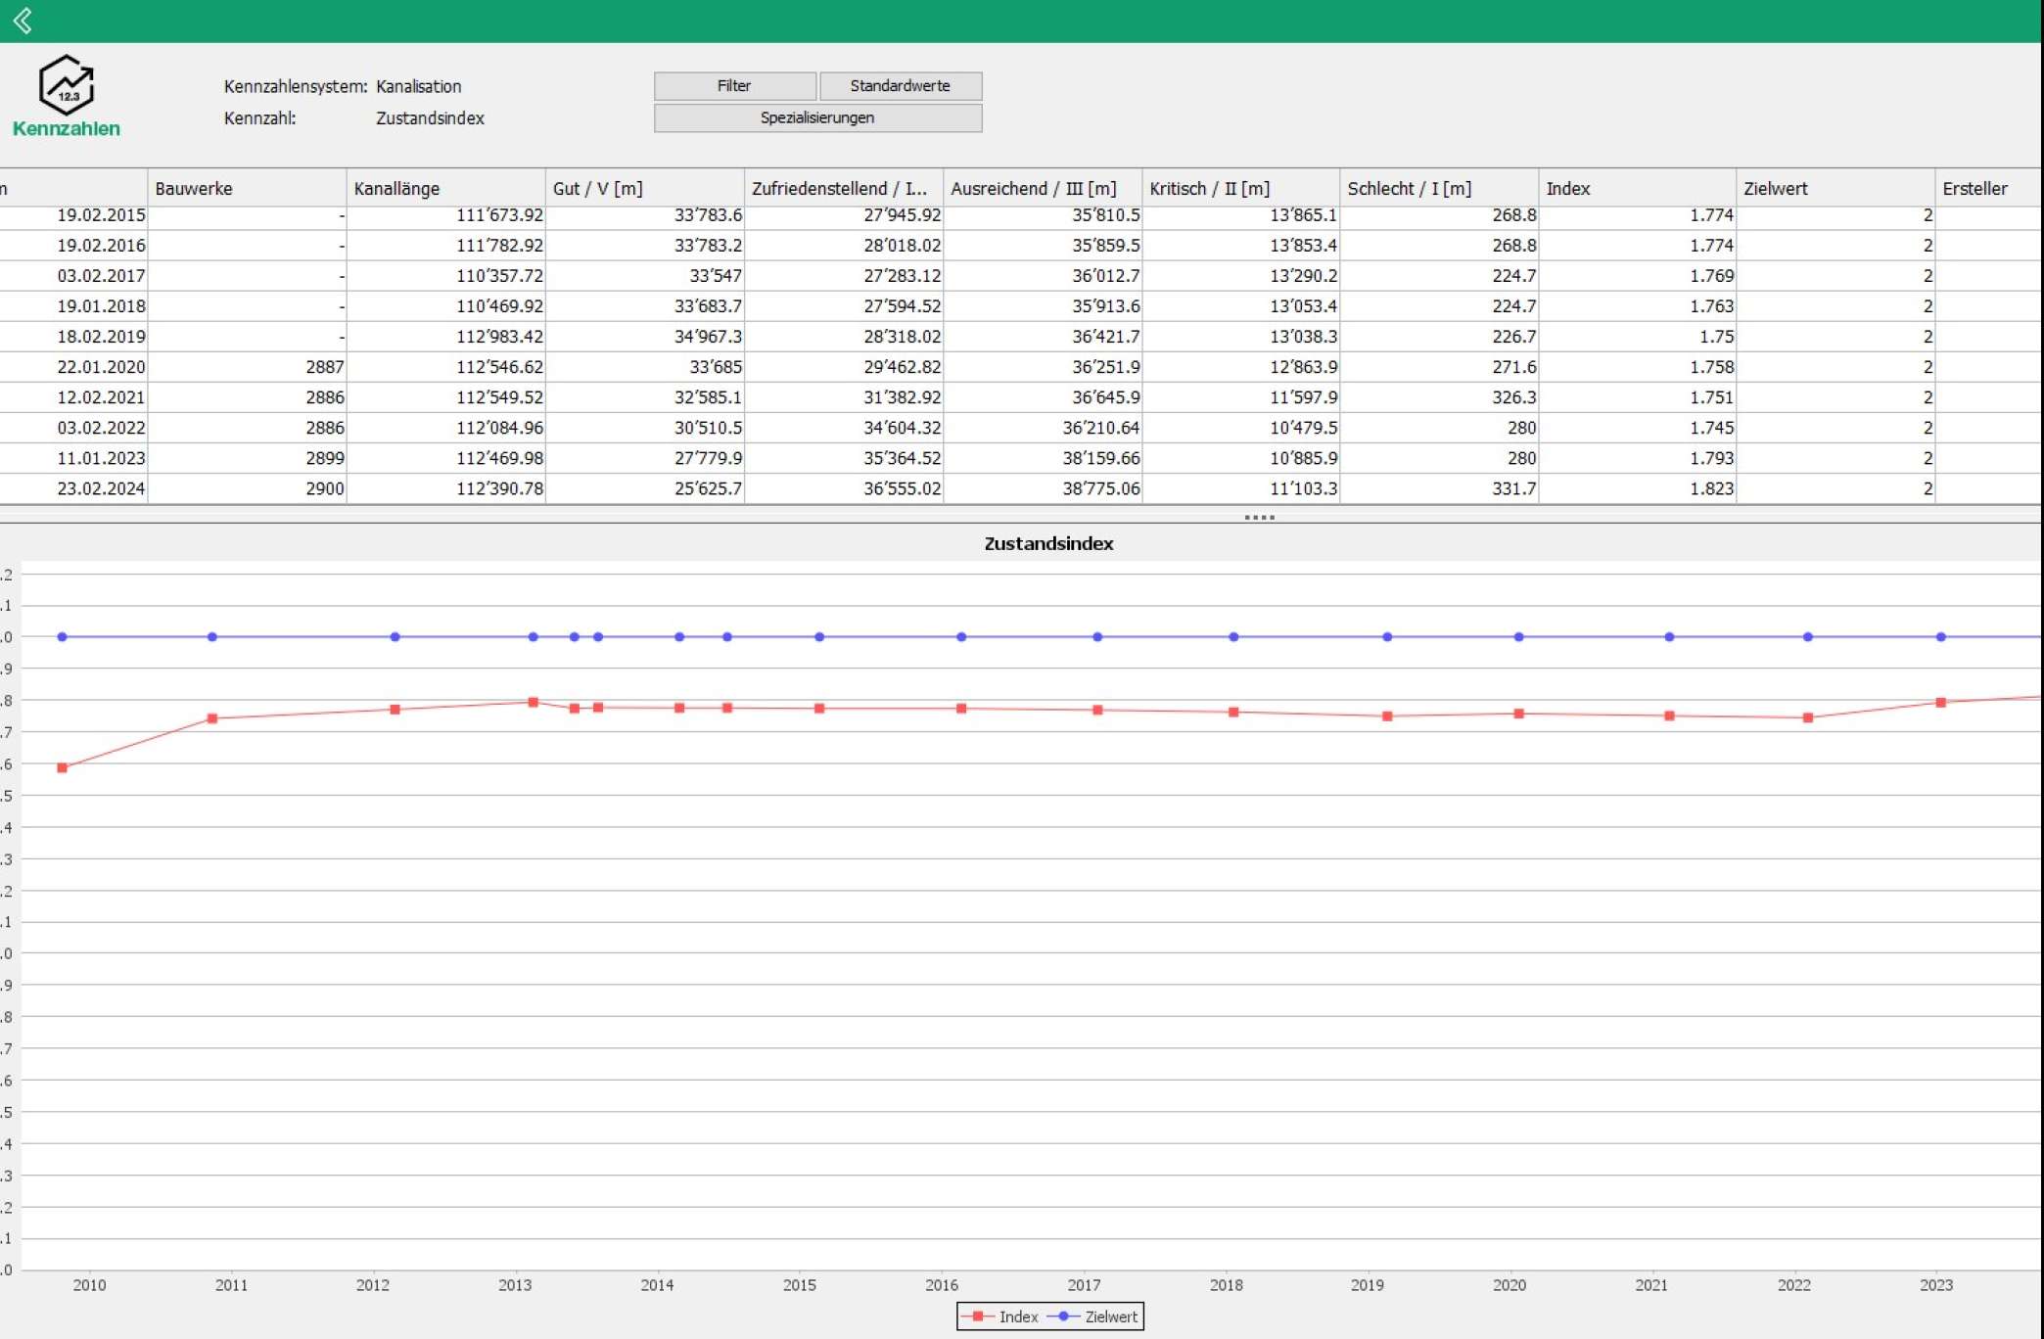Sort by the Index column header

pos(1637,188)
